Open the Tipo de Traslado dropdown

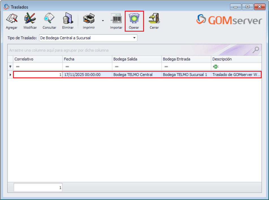(134, 38)
